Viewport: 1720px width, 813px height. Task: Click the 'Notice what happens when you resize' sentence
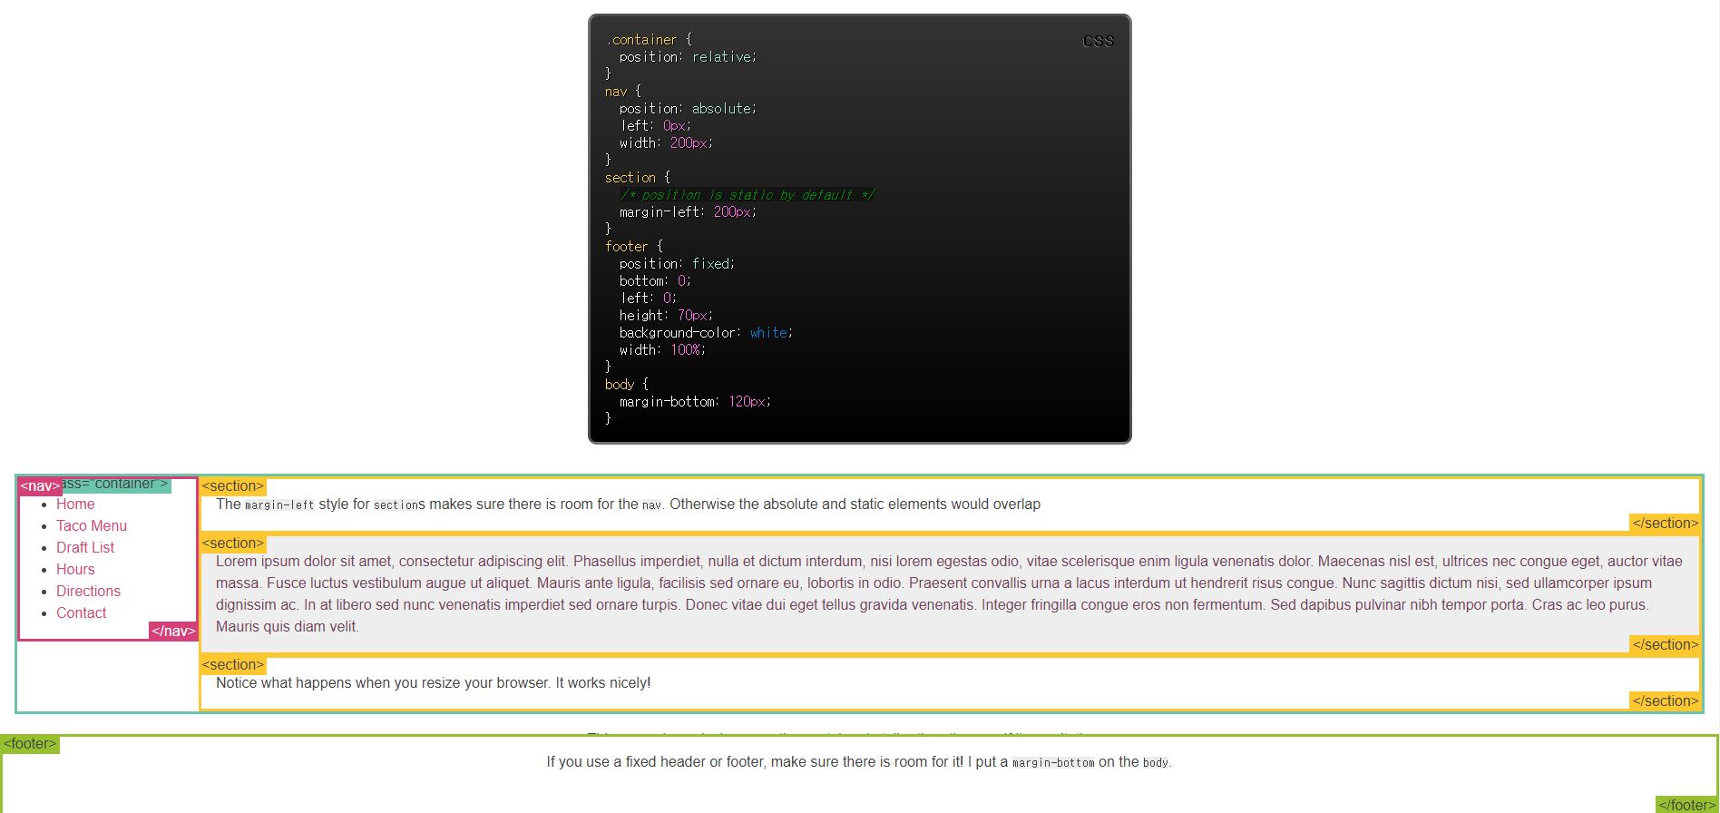click(x=433, y=683)
